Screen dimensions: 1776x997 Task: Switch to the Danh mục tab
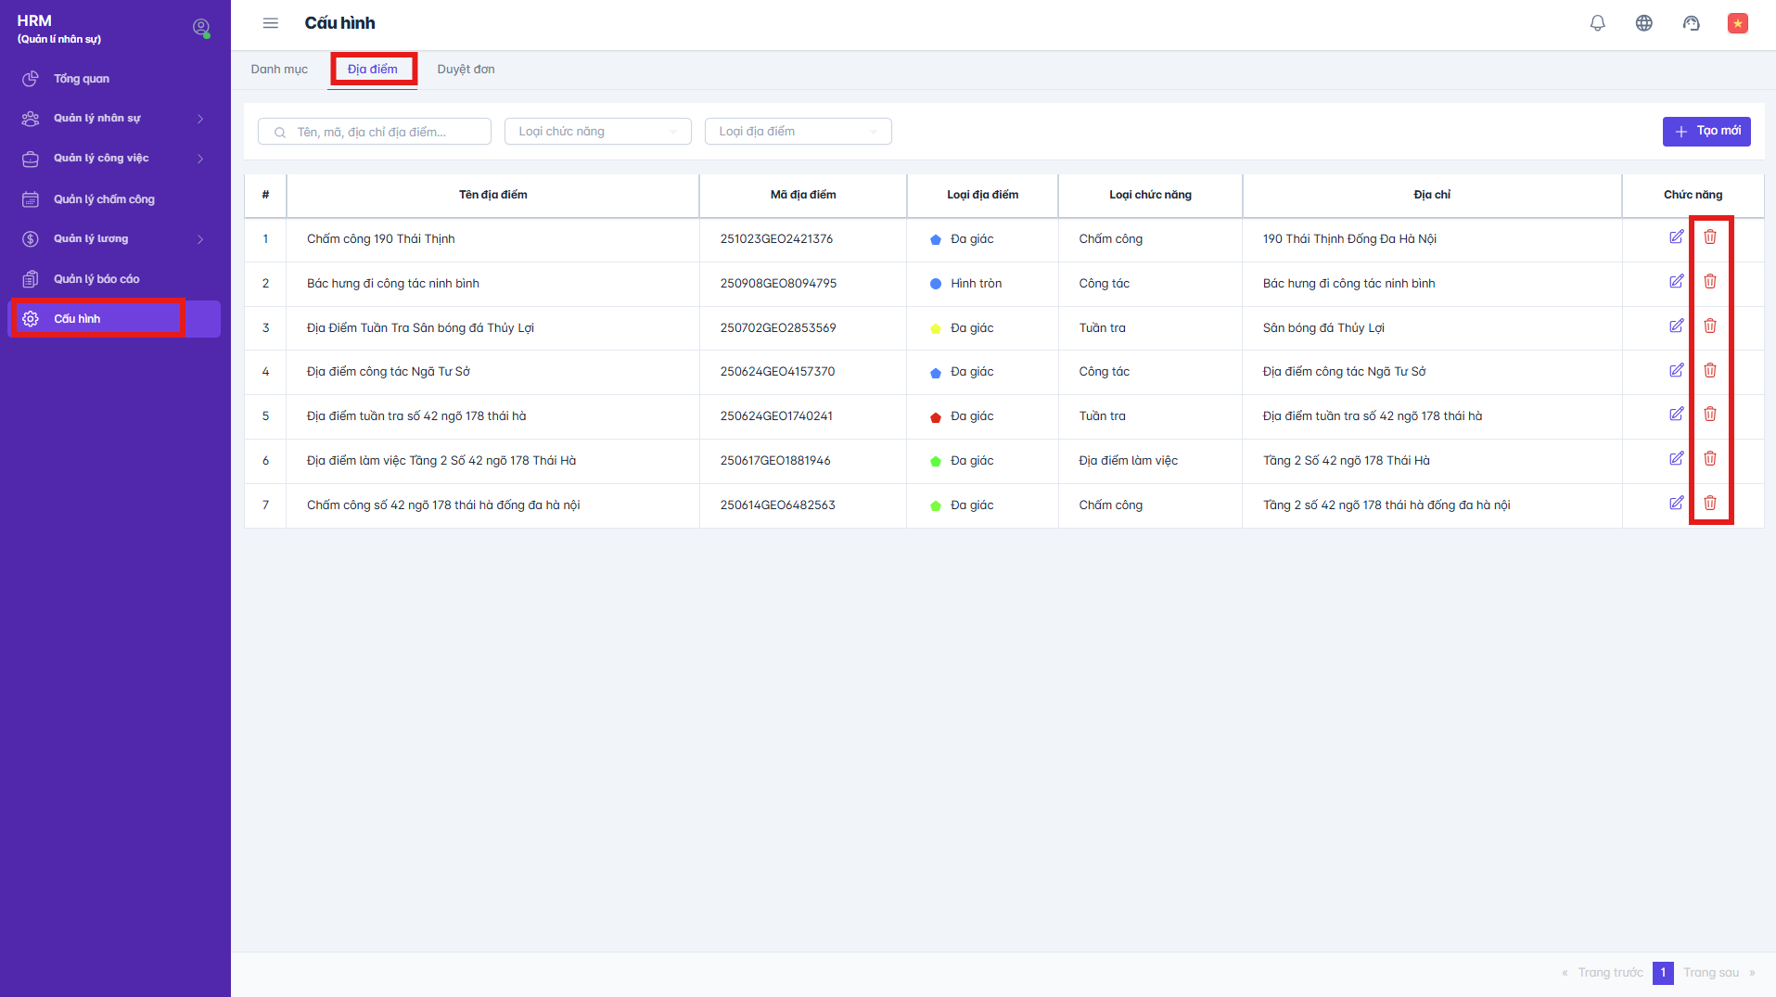tap(279, 70)
